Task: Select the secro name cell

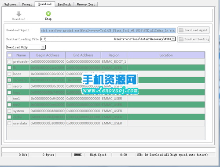Action: (21, 86)
